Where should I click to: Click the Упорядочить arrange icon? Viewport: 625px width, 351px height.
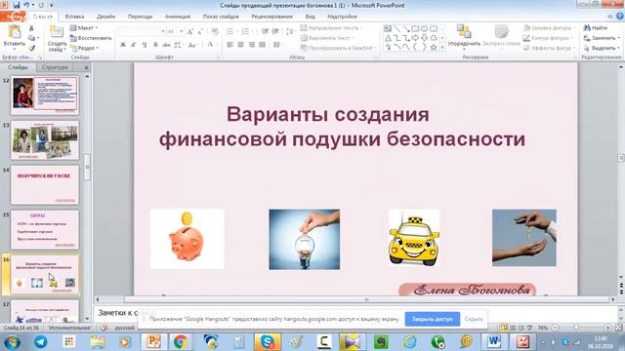pyautogui.click(x=463, y=31)
